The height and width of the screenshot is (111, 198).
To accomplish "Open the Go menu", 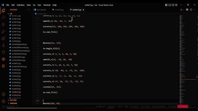I will [x=34, y=5].
